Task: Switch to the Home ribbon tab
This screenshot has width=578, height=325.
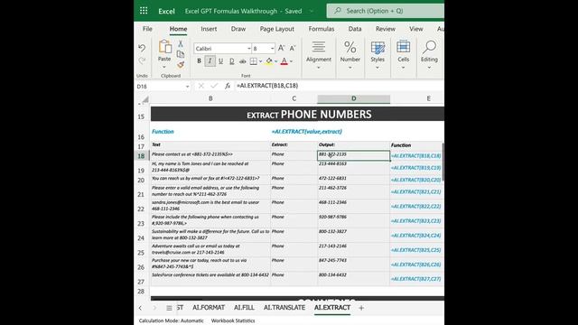Action: tap(179, 29)
